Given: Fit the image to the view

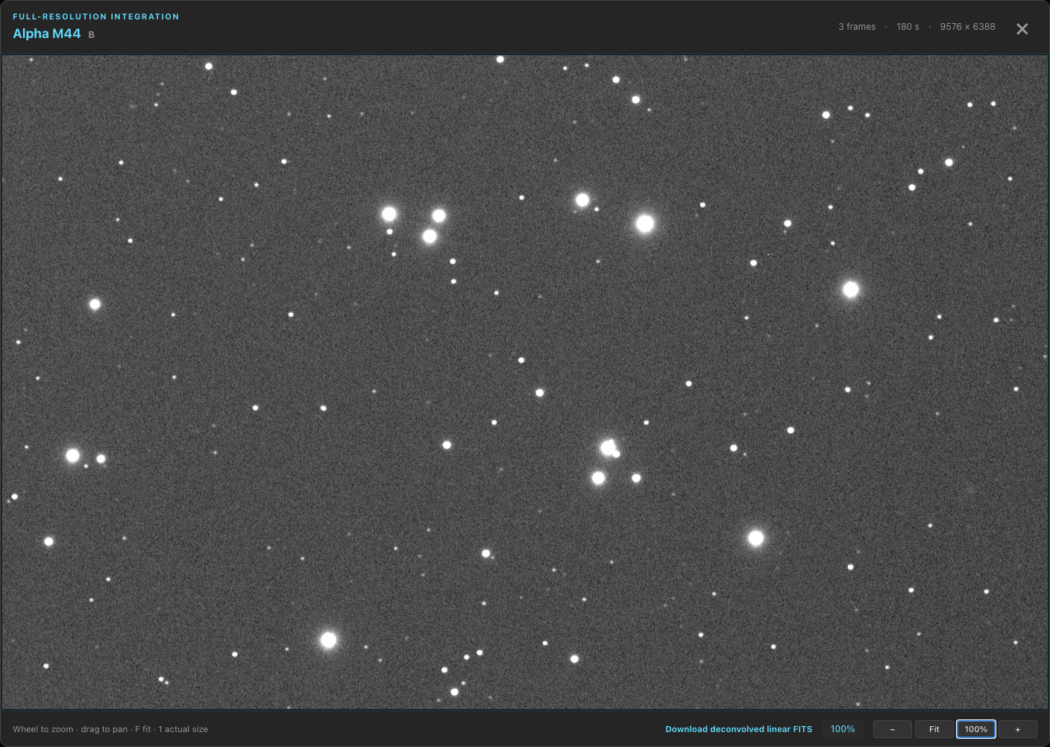Looking at the screenshot, I should (x=934, y=729).
